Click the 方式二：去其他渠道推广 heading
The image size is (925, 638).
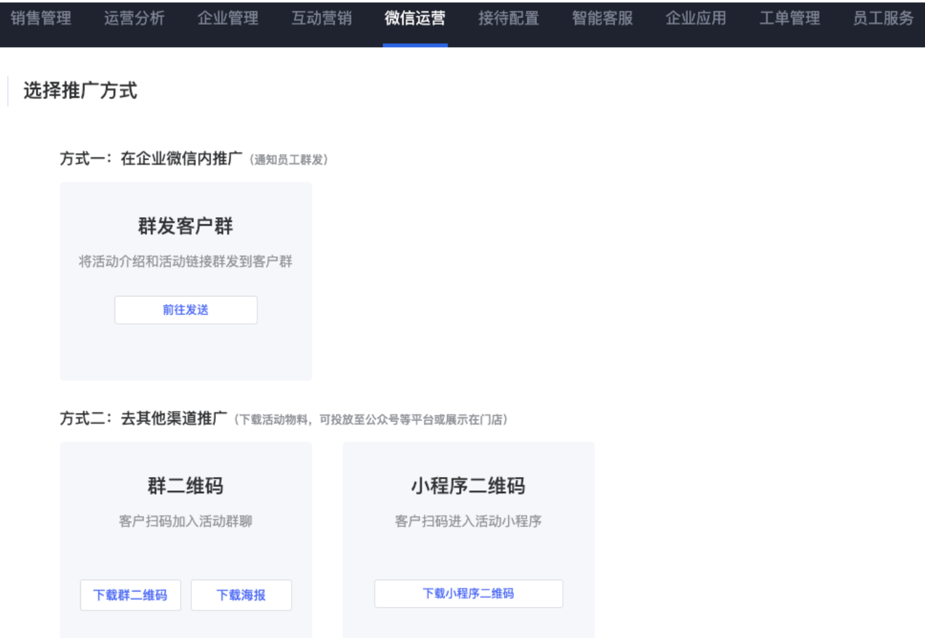click(x=143, y=419)
